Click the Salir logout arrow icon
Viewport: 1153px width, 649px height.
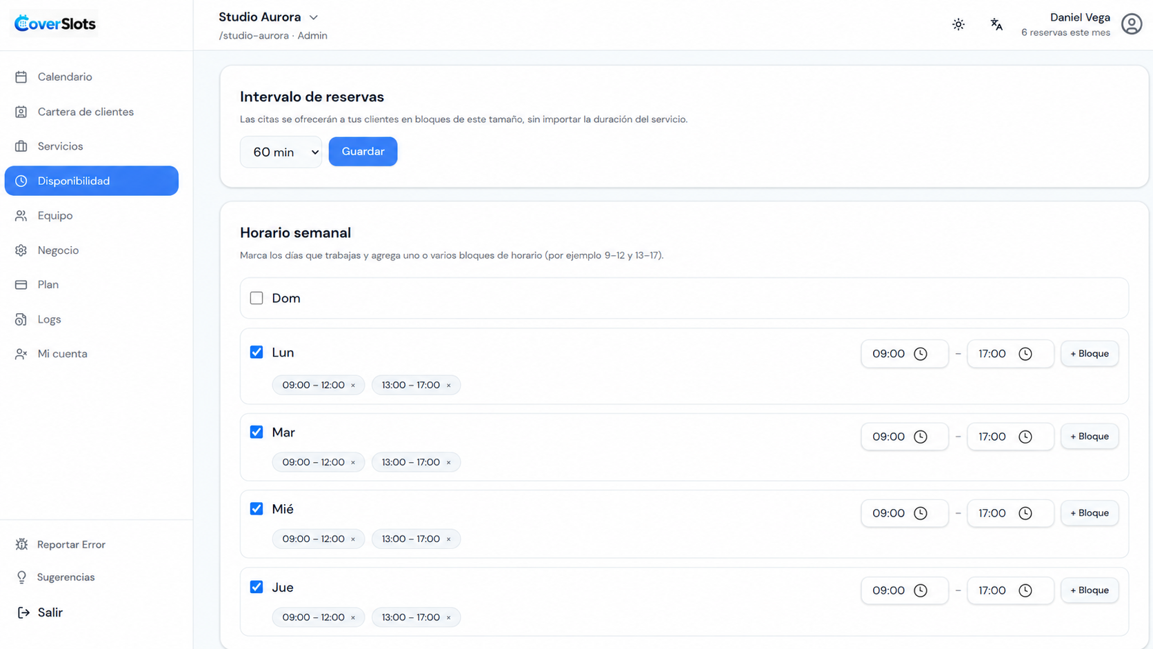pos(23,612)
